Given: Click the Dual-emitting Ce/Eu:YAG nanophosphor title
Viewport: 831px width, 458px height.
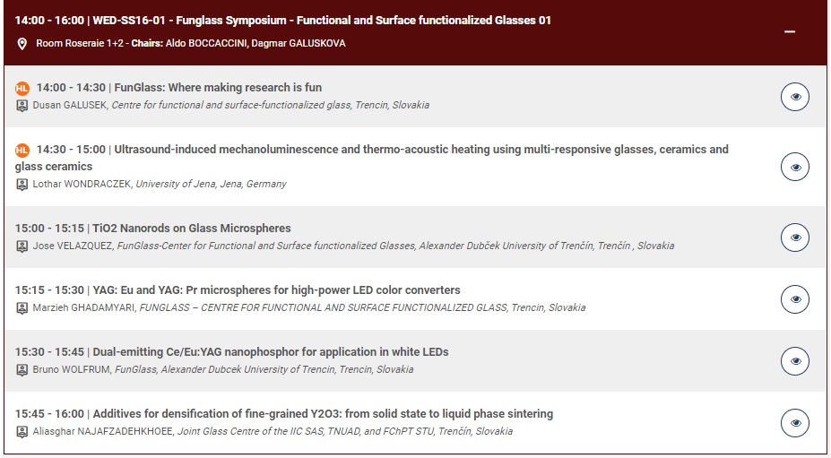Looking at the screenshot, I should pyautogui.click(x=271, y=352).
